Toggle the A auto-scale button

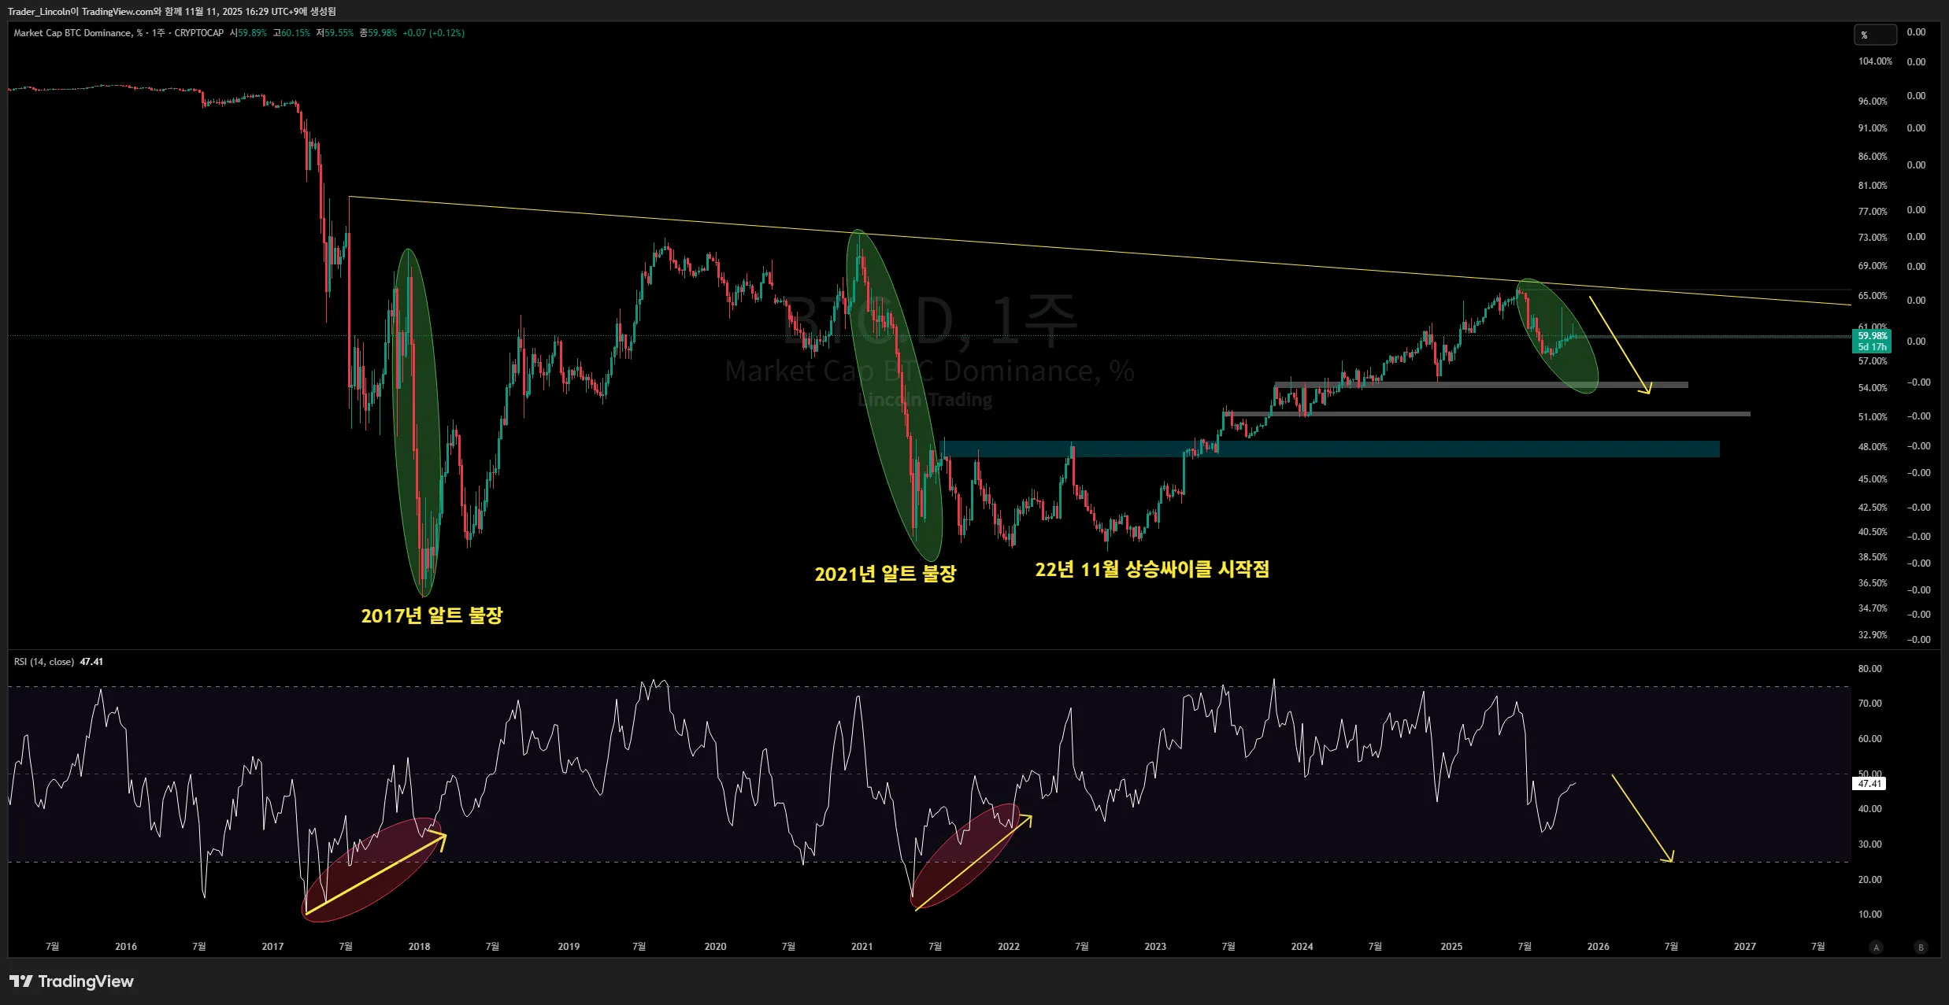click(1877, 947)
